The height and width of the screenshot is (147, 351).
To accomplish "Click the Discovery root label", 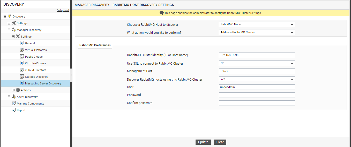I will pyautogui.click(x=19, y=16).
